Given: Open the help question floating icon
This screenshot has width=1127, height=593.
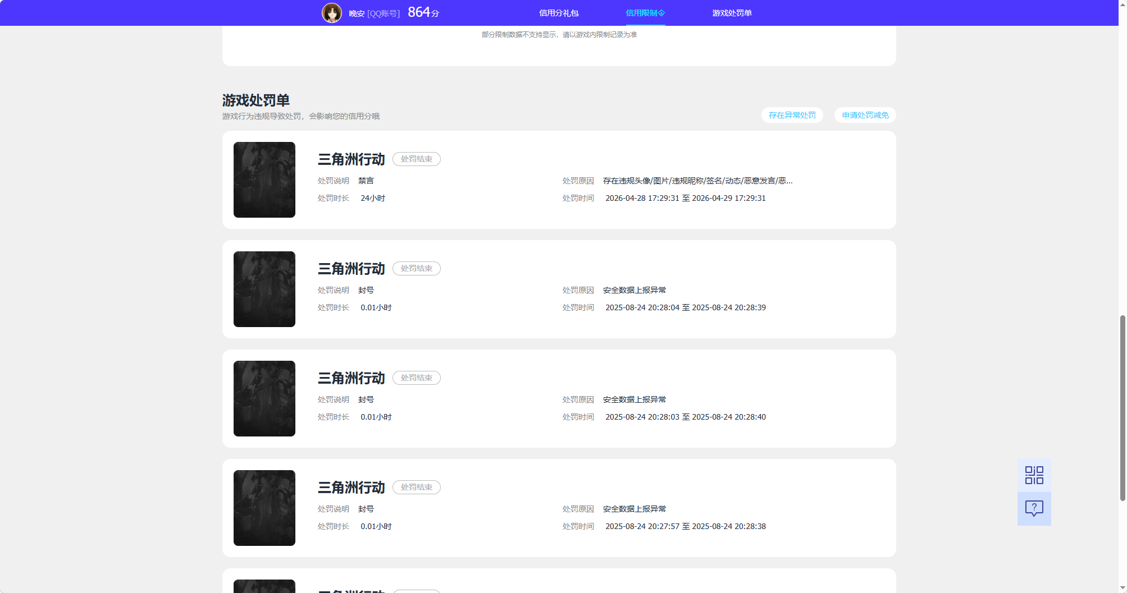Looking at the screenshot, I should click(1034, 509).
